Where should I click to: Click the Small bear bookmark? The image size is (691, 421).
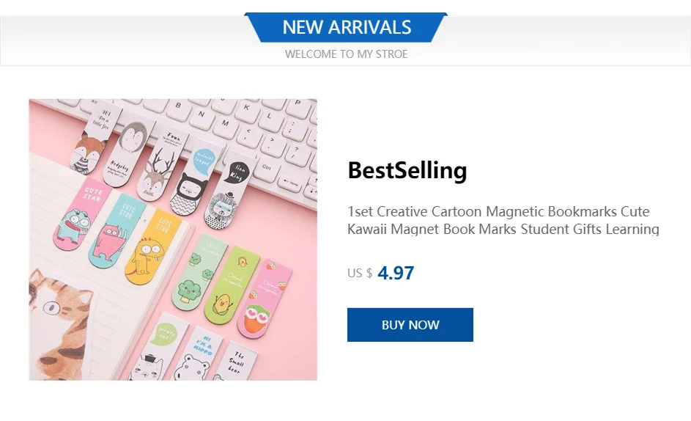pos(234,362)
